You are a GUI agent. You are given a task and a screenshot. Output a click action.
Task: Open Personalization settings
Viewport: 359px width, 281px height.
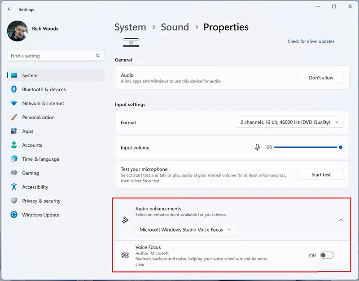pos(56,117)
